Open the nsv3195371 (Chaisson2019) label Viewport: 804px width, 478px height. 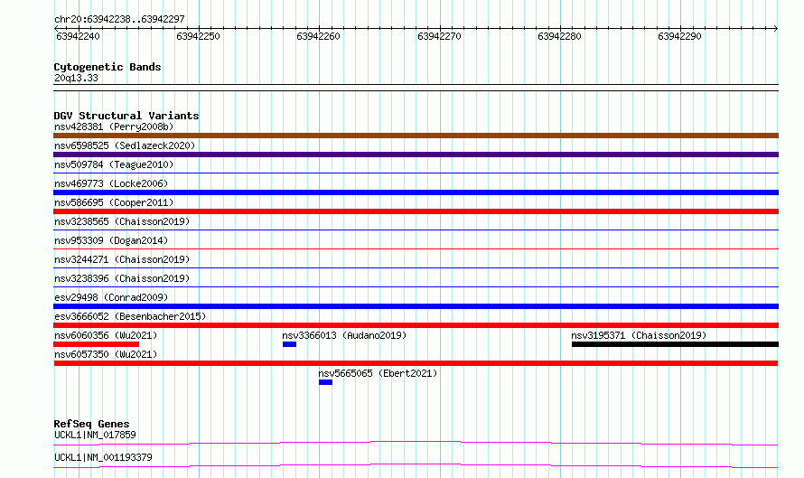point(639,335)
